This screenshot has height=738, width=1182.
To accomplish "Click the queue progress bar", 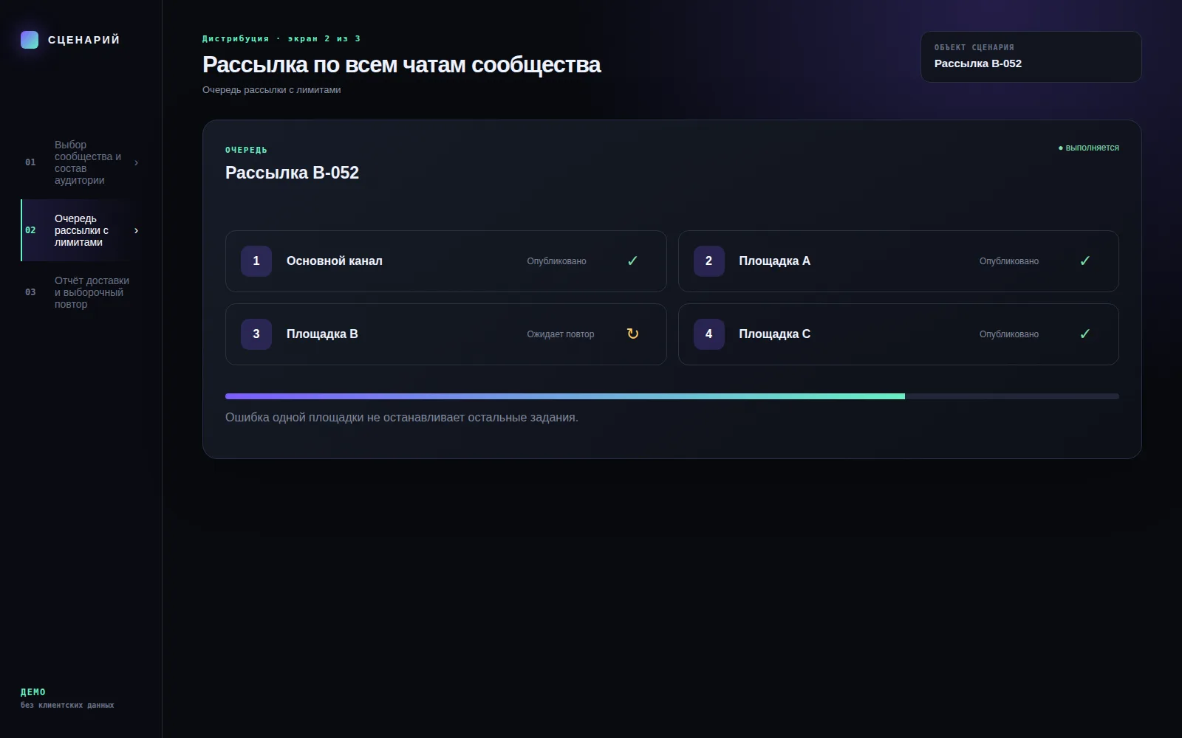I will point(672,396).
